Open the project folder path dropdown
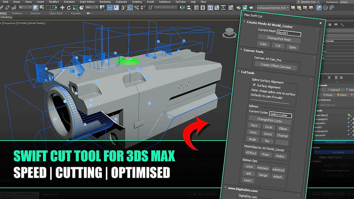 click(x=273, y=8)
